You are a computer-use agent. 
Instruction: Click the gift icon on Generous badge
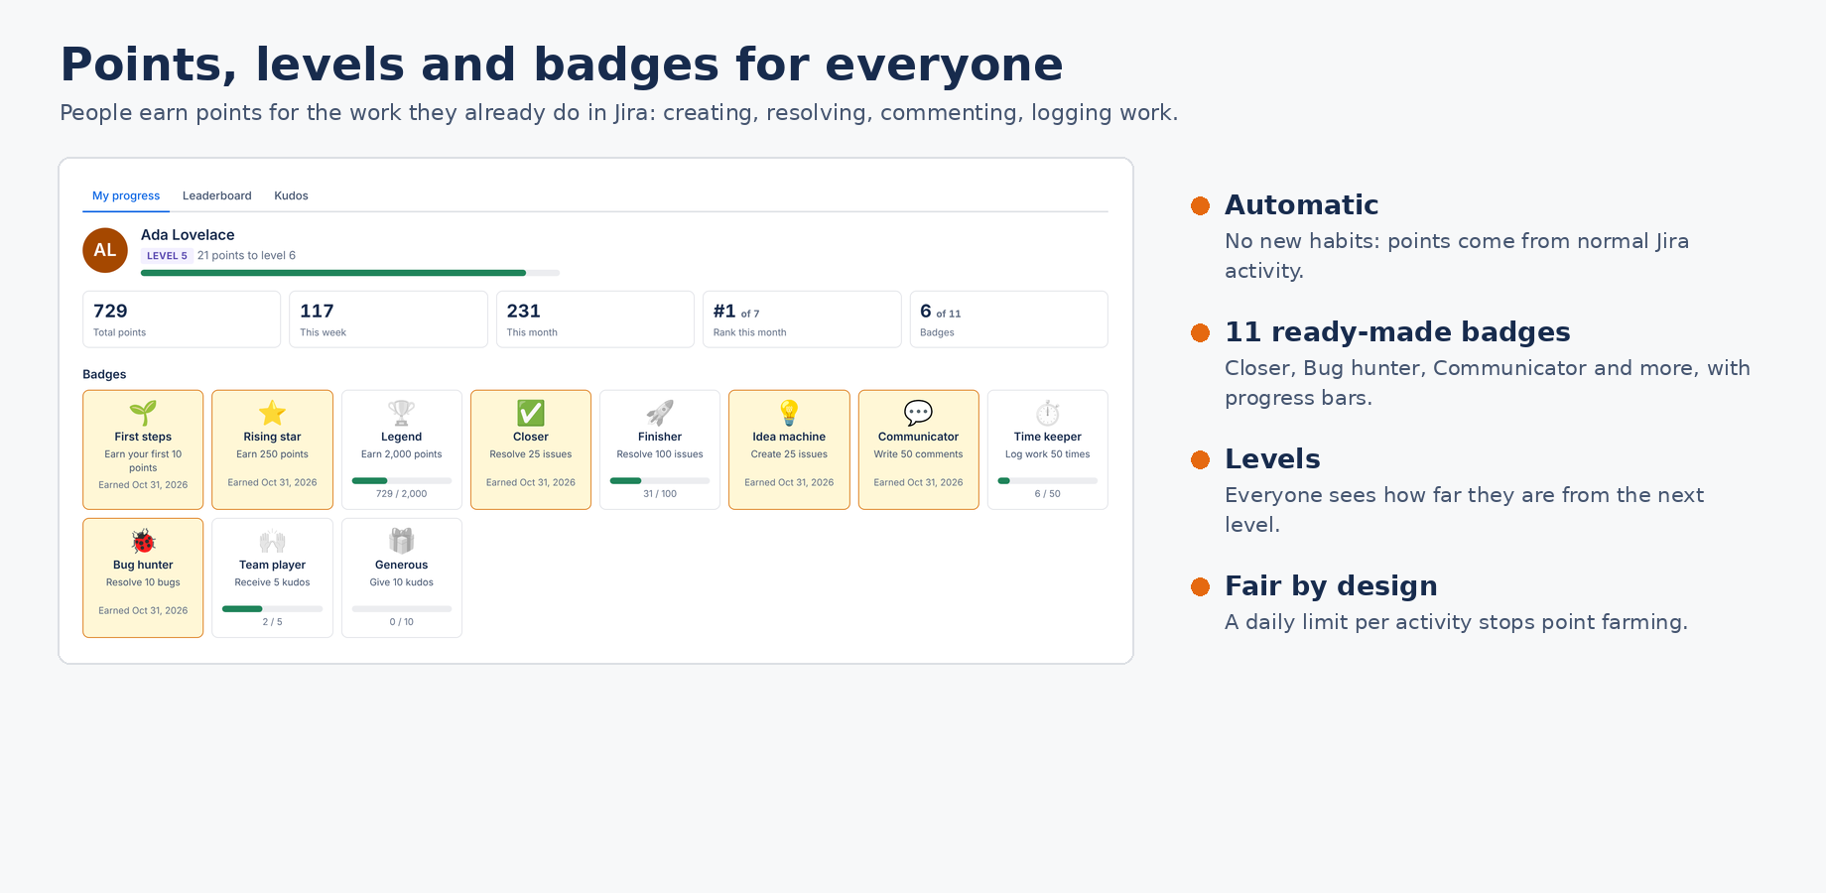[x=401, y=541]
